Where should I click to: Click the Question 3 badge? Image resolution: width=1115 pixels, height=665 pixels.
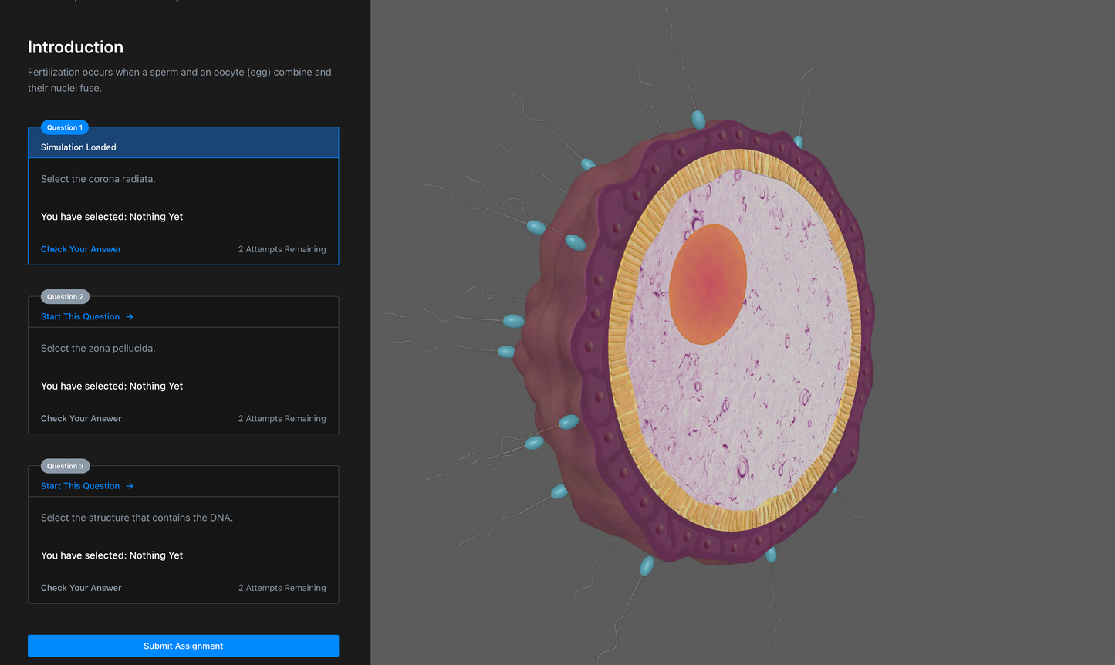pyautogui.click(x=65, y=466)
